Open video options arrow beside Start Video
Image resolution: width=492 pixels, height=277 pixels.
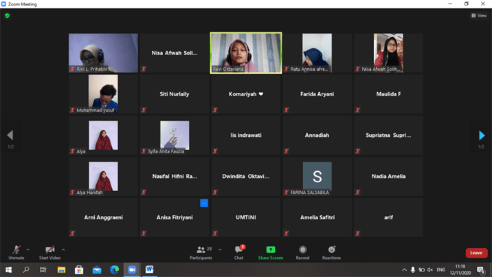click(63, 250)
